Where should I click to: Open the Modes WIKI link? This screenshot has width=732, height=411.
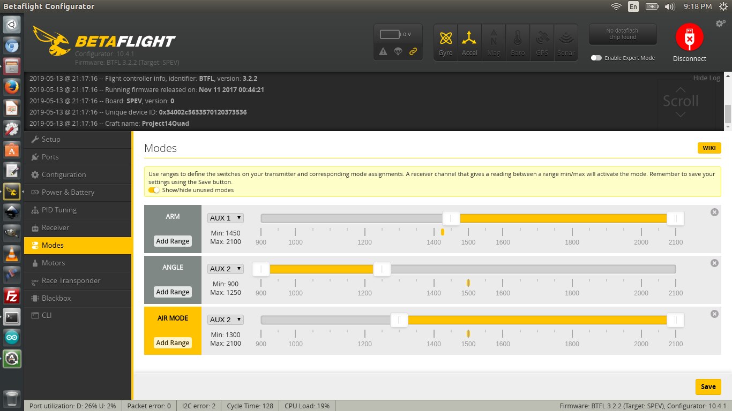click(x=709, y=148)
